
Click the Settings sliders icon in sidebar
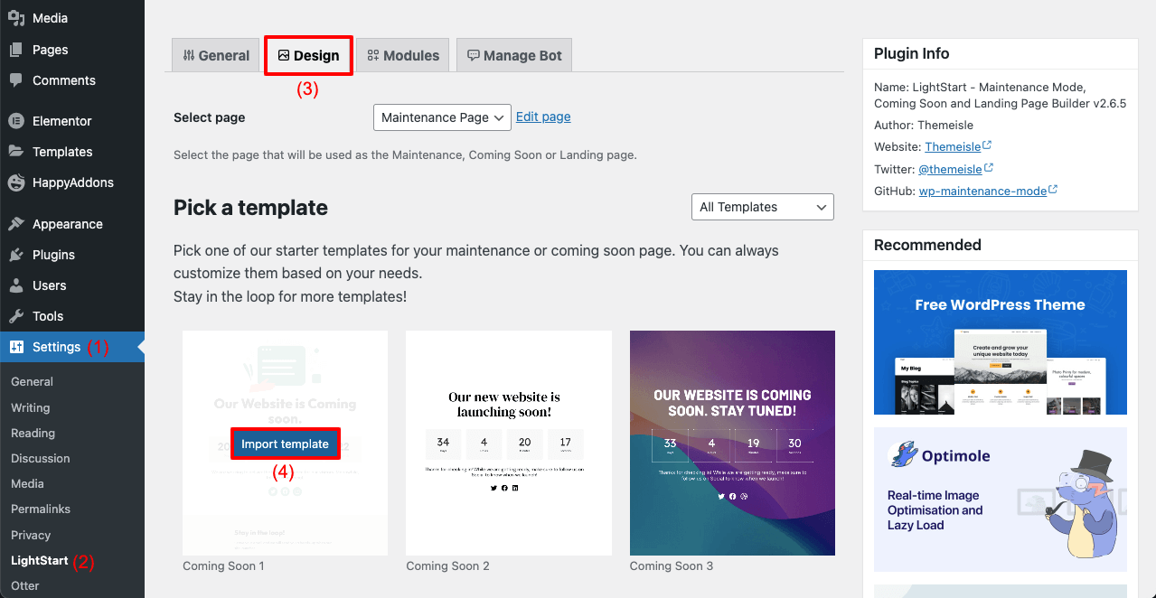pyautogui.click(x=16, y=347)
